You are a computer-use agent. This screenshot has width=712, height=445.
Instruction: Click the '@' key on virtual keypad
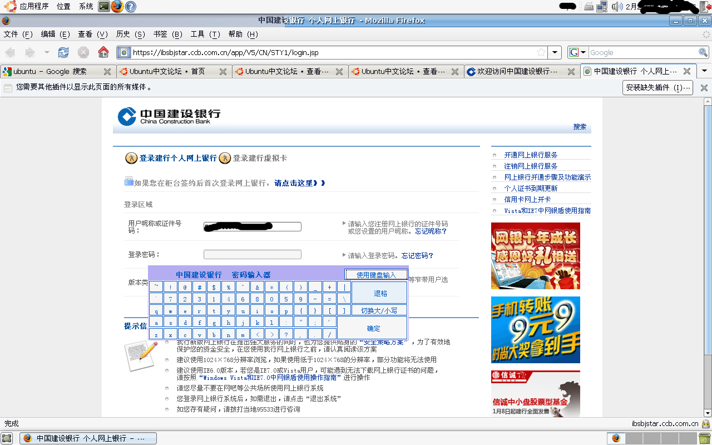click(x=185, y=287)
